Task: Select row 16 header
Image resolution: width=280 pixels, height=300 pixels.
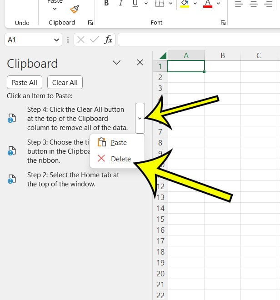Action: [160, 230]
